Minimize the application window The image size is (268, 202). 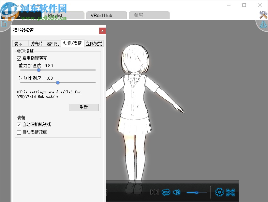(229, 5)
